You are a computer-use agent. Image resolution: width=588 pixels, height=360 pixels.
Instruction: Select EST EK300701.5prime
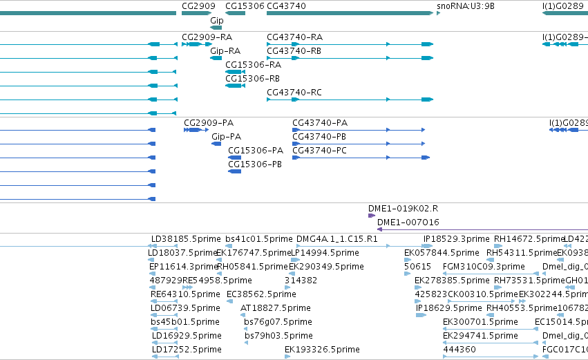click(480, 323)
